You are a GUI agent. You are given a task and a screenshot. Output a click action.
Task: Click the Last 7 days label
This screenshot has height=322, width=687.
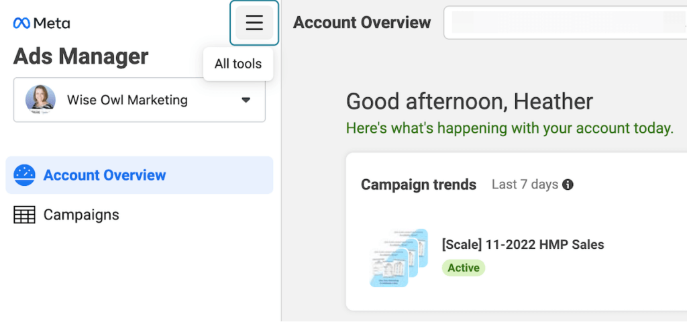coord(525,185)
